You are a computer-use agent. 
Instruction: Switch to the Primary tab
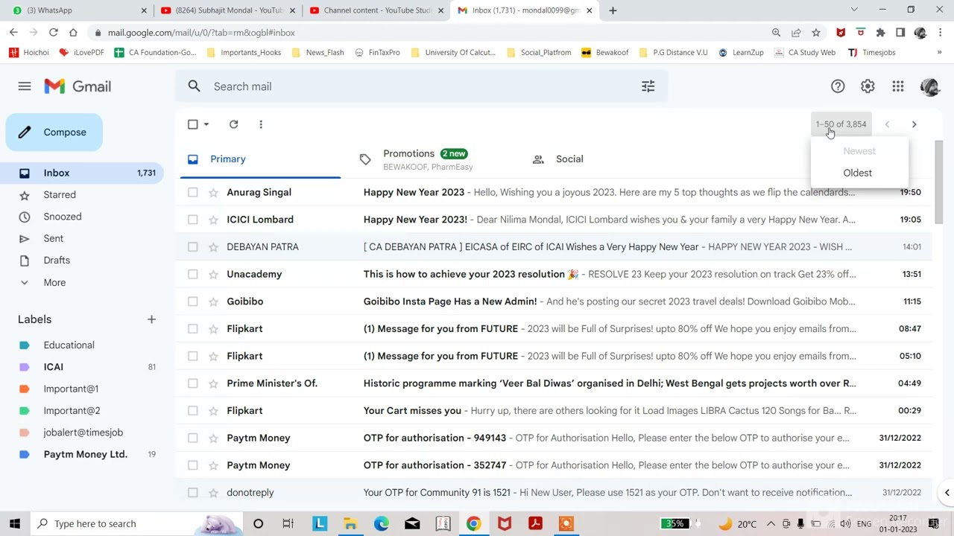[260, 159]
